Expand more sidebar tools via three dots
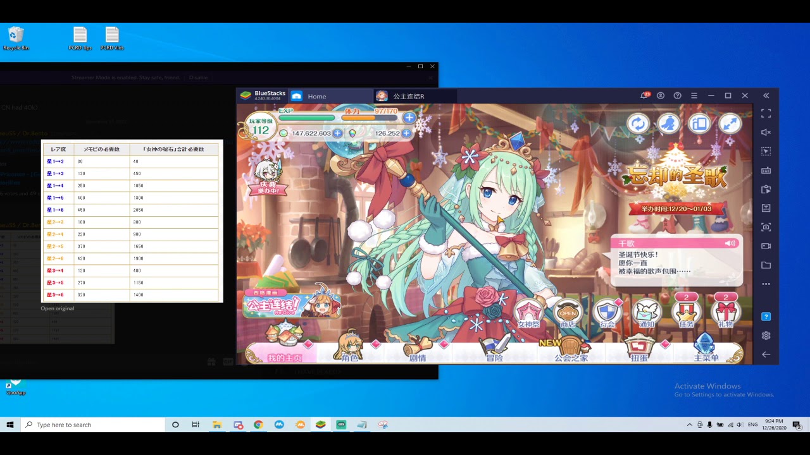This screenshot has width=810, height=455. (x=766, y=284)
